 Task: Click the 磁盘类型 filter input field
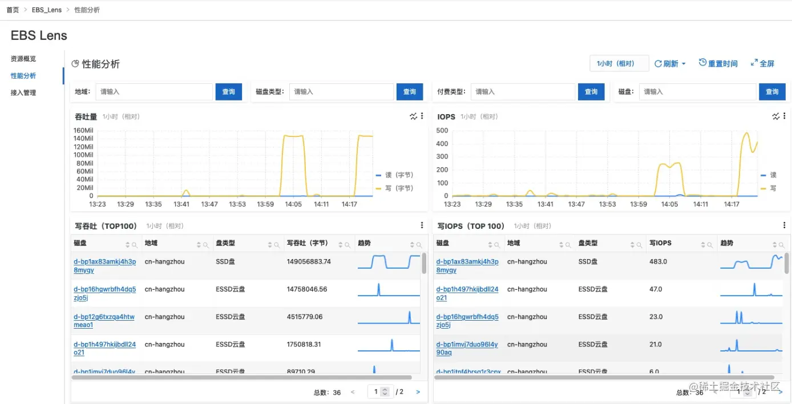pyautogui.click(x=341, y=91)
